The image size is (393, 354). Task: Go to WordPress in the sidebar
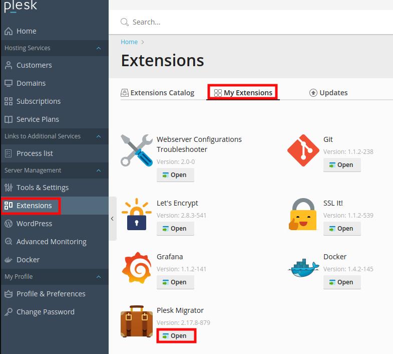point(34,224)
